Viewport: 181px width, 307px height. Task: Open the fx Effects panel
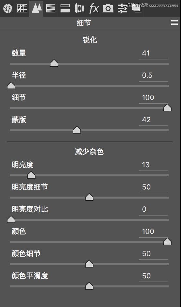point(94,8)
